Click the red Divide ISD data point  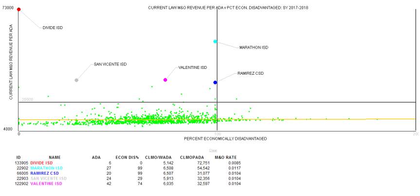18,9
